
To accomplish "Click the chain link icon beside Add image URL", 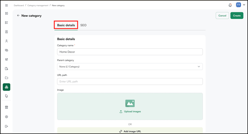I will tap(121, 131).
